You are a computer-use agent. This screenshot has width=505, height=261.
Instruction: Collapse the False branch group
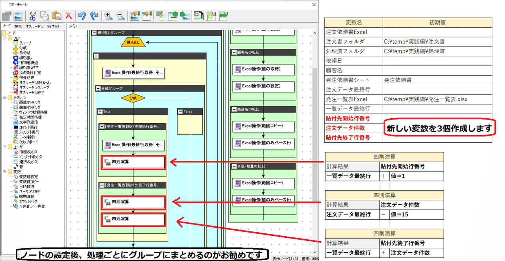180,112
